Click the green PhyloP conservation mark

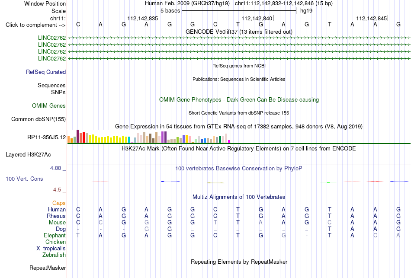pos(328,182)
